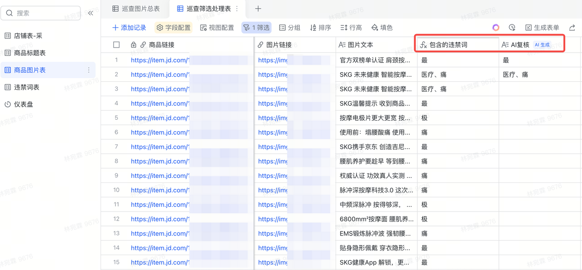582x270 pixels.
Task: Open 字段配置 field configuration
Action: coord(173,28)
